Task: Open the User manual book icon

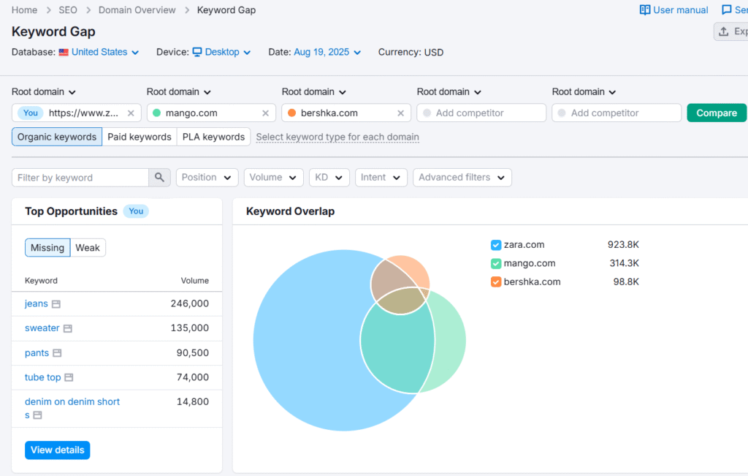Action: 645,10
